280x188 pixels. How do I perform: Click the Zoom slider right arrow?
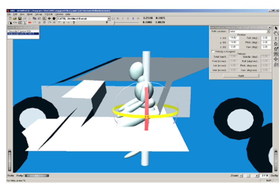click(x=257, y=176)
